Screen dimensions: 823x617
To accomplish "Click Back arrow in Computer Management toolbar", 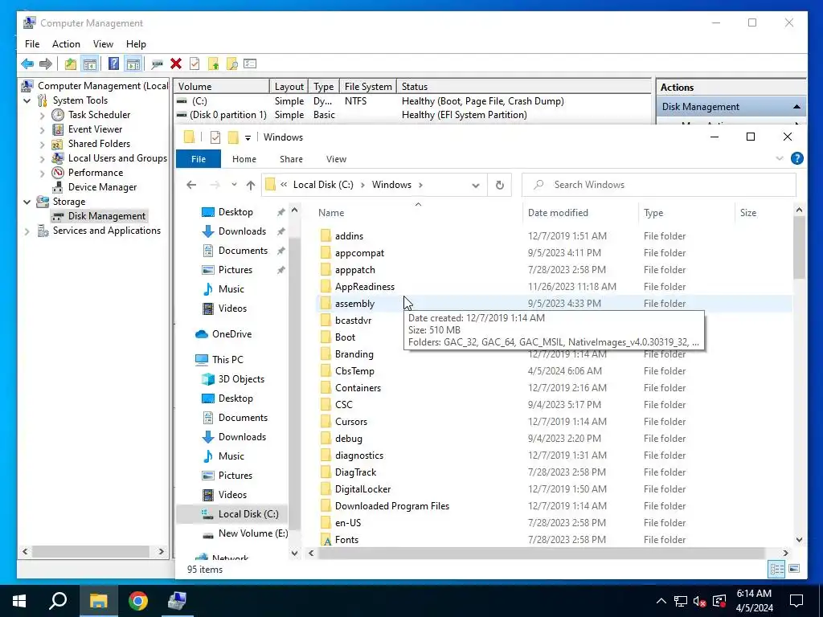I will click(x=27, y=64).
